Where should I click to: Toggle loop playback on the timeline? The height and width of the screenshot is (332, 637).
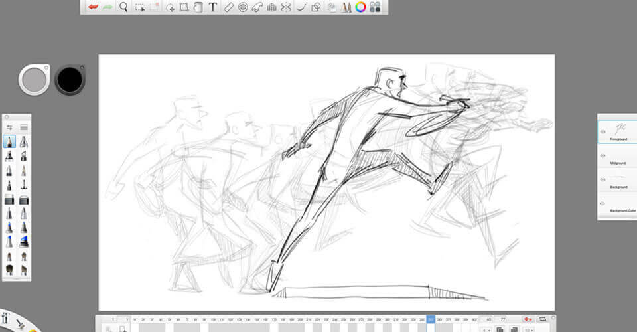pyautogui.click(x=543, y=319)
